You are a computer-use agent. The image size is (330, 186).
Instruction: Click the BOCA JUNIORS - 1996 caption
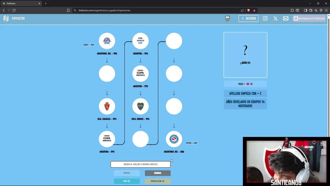141,119
